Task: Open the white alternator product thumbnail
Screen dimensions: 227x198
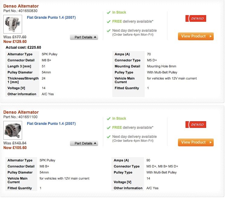Action: point(13,24)
